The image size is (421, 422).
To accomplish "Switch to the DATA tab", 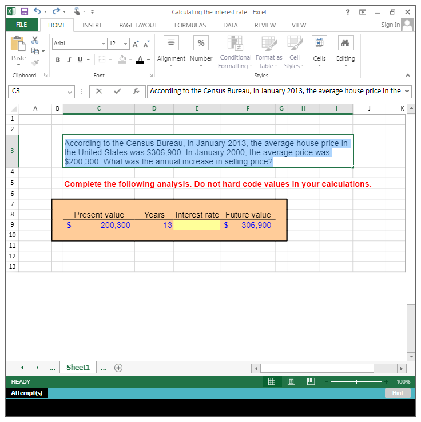I will pos(230,25).
